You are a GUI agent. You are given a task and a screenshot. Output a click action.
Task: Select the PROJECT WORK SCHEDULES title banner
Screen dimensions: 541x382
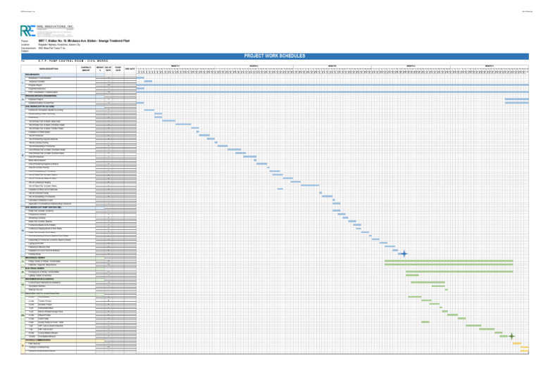point(275,56)
